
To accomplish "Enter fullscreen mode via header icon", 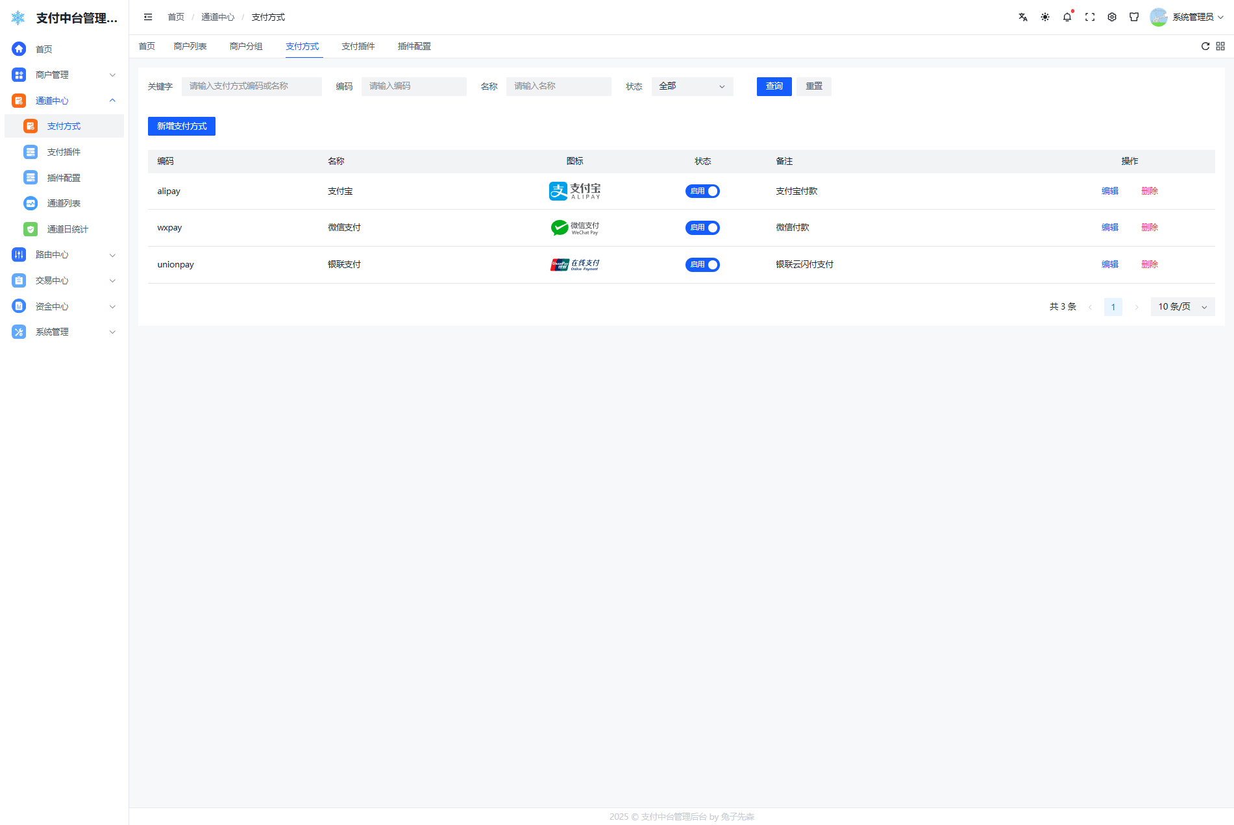I will [x=1089, y=18].
